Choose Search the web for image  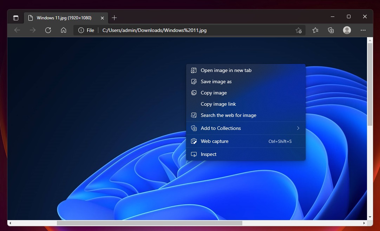point(228,115)
